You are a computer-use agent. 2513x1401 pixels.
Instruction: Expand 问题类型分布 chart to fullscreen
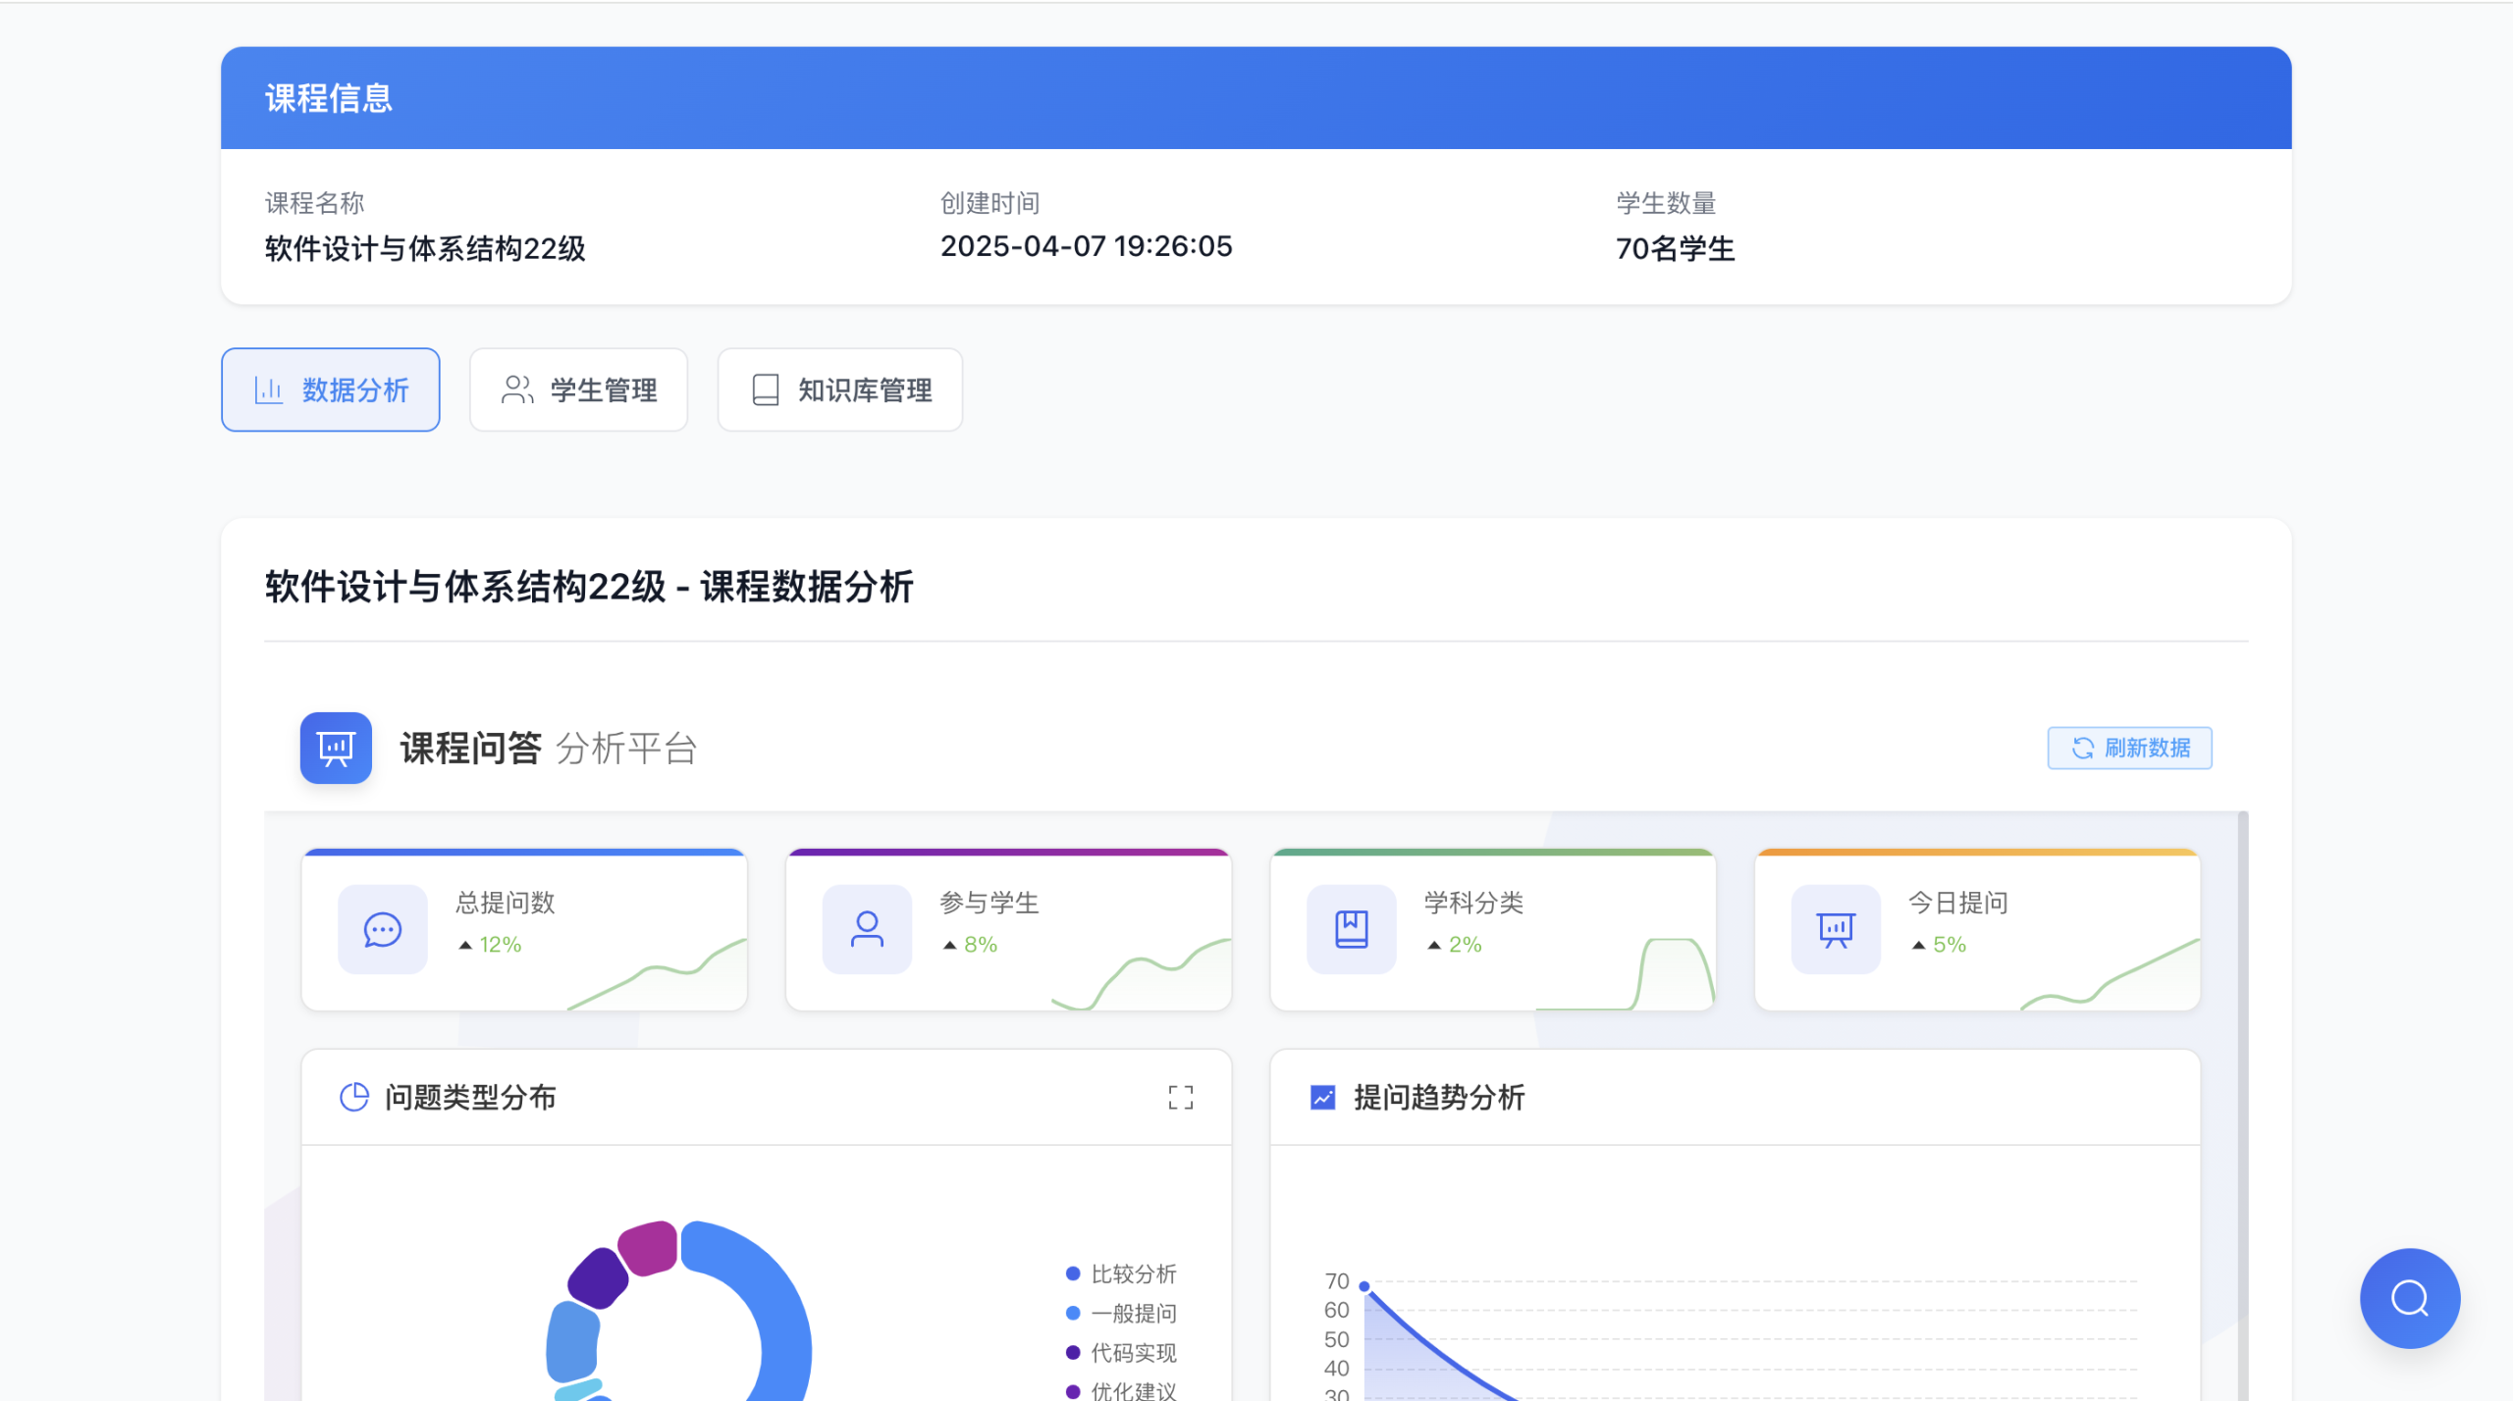1180,1097
